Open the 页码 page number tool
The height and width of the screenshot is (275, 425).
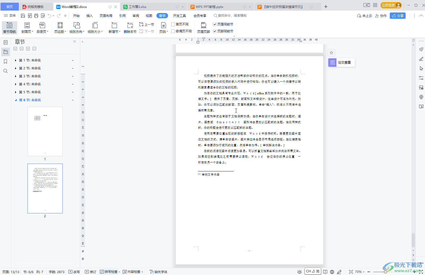click(164, 28)
